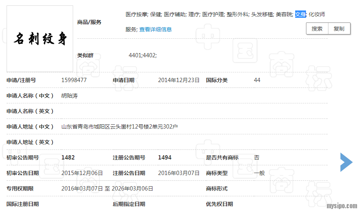The image size is (359, 211).
Task: Click the 商标类型 value 一般
Action: point(259,173)
